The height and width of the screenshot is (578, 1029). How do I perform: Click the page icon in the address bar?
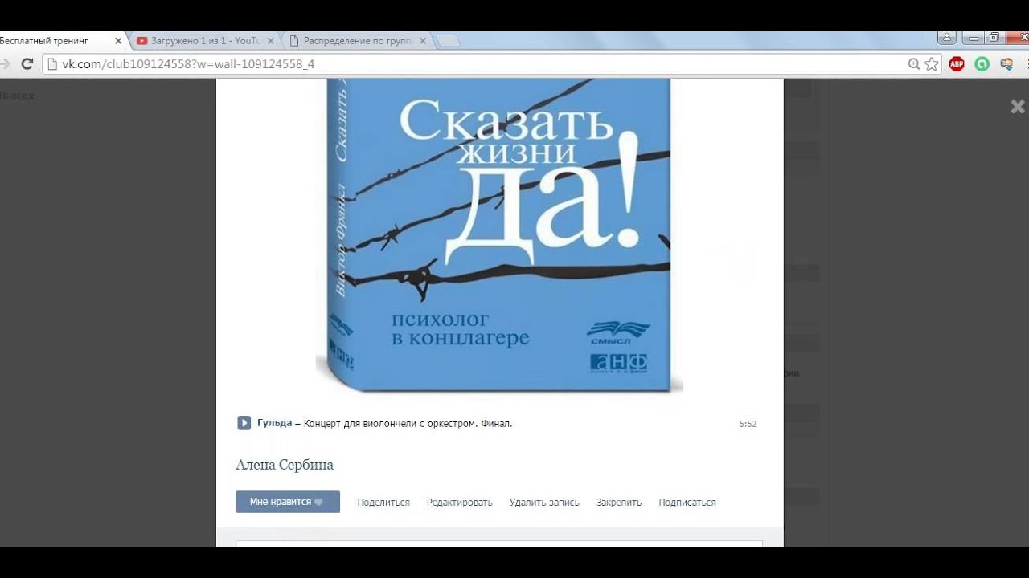tap(53, 64)
